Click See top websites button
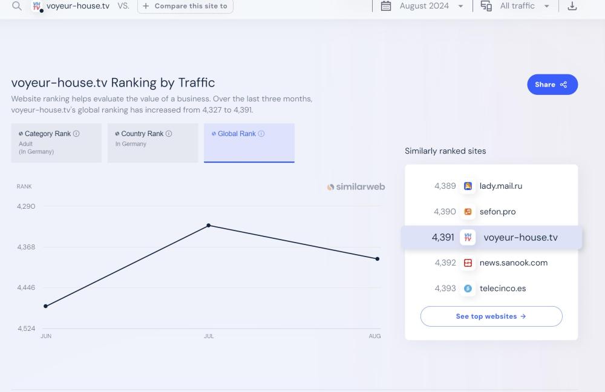Screen dimensions: 605x392 491,316
